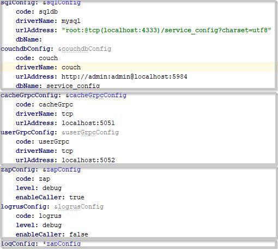278x249 pixels.
Task: Click 'enableCaller:' key on the true line
Action: coord(40,197)
